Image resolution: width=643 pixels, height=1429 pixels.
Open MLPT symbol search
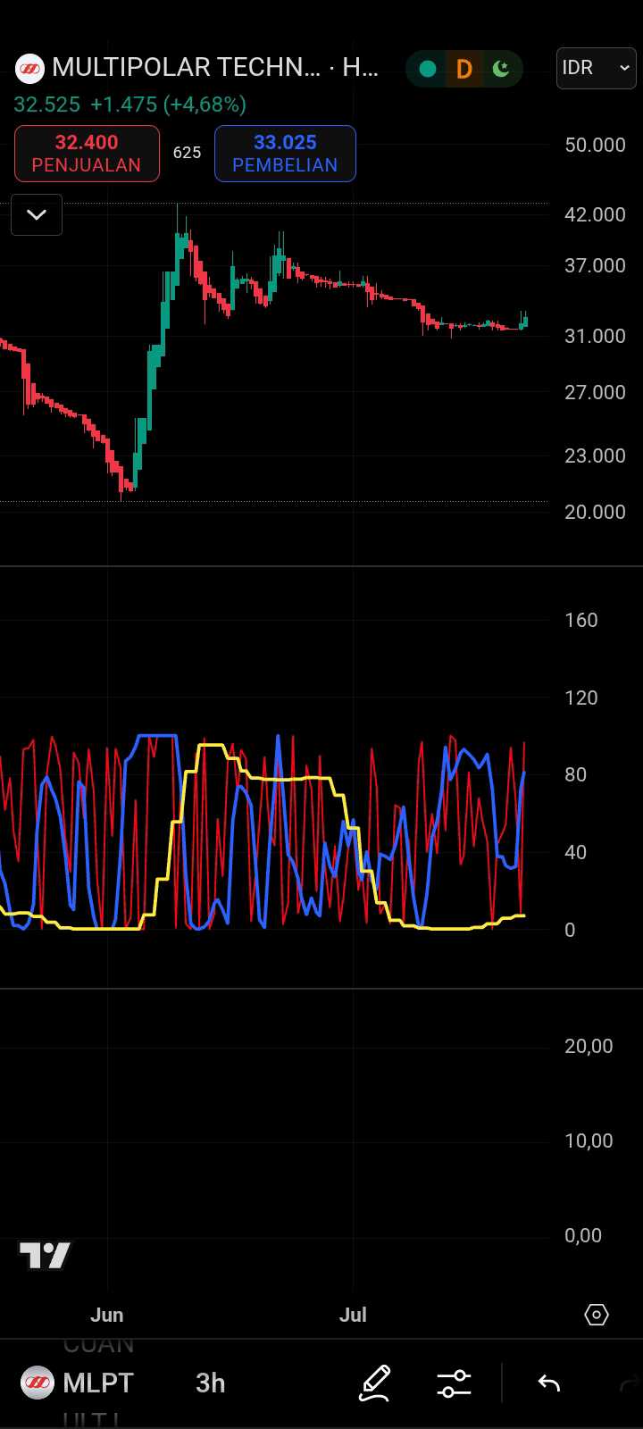(98, 1383)
